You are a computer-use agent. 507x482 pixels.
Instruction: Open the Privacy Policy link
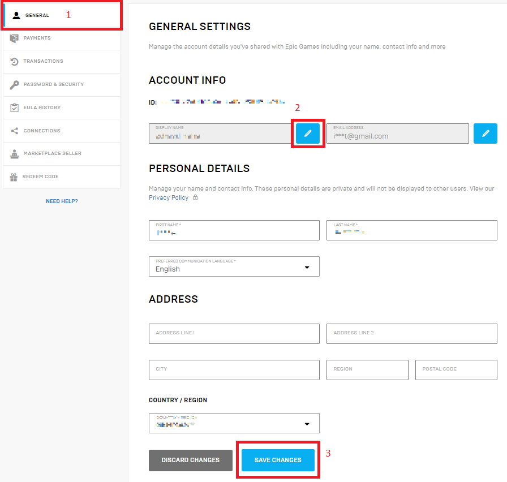(x=168, y=197)
